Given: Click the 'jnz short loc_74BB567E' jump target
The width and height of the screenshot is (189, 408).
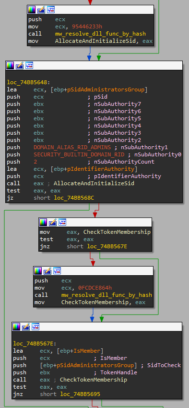Looking at the screenshot, I should (107, 246).
